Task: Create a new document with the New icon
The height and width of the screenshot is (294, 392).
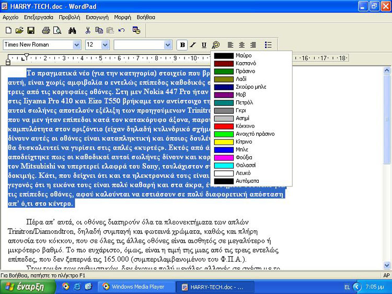Action: pos(8,30)
